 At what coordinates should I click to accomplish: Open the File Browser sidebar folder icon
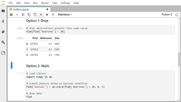pos(3,11)
